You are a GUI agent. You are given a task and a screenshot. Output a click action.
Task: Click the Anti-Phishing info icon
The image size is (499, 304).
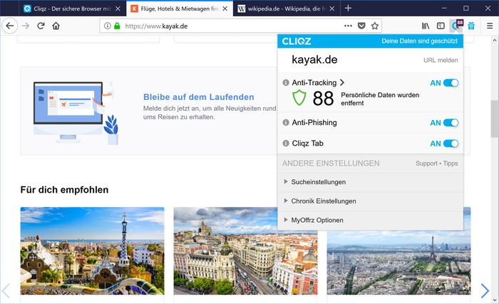pos(286,123)
